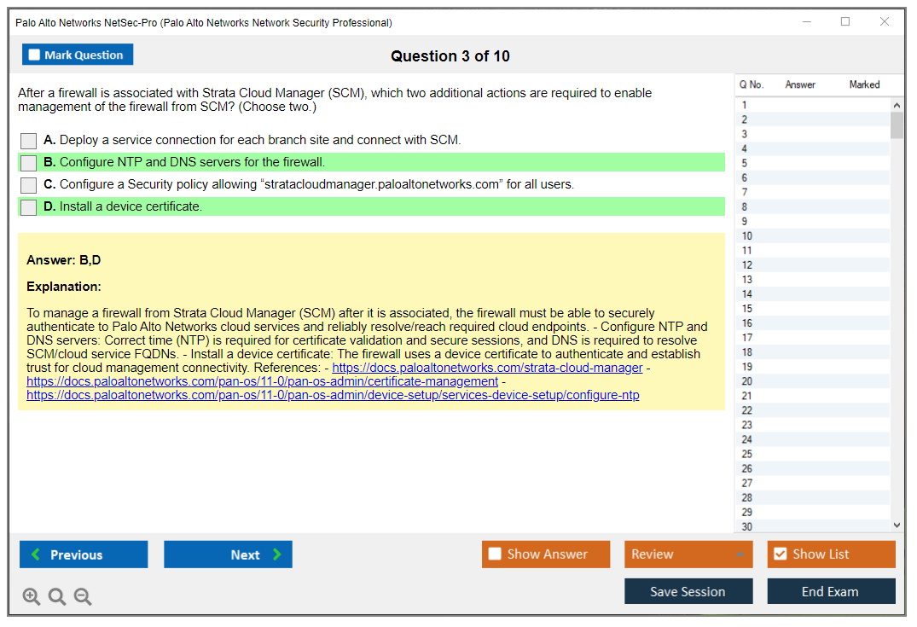This screenshot has width=917, height=627.
Task: Click the zoom out magnifier icon
Action: point(83,597)
